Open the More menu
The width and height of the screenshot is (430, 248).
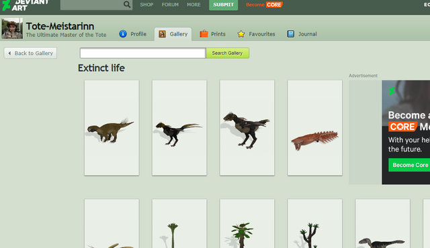[x=193, y=5]
